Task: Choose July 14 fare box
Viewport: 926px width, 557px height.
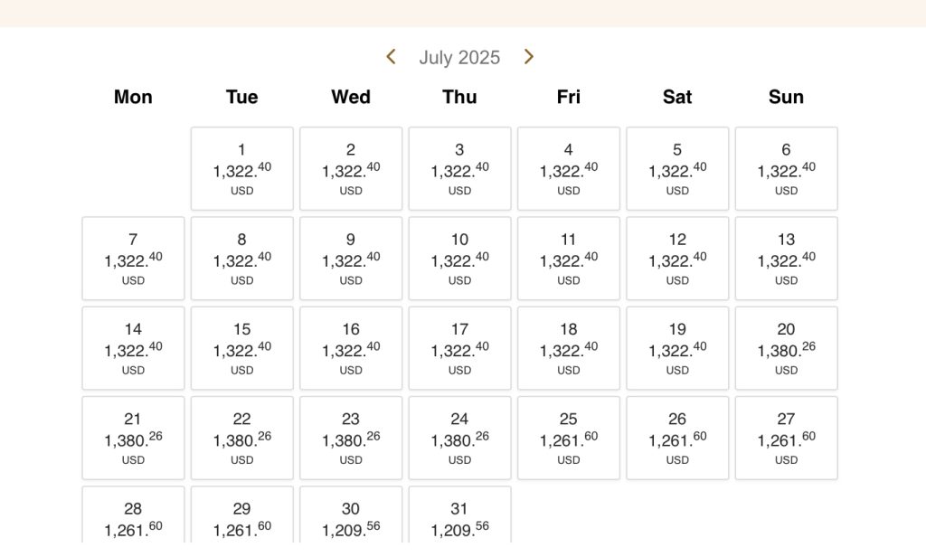Action: [x=133, y=348]
